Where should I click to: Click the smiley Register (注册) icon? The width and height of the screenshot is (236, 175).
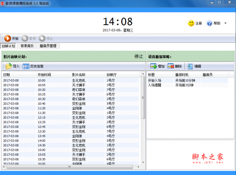(191, 23)
